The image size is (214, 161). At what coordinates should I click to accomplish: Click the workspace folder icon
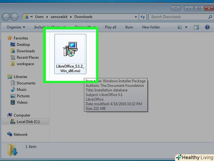13,64
